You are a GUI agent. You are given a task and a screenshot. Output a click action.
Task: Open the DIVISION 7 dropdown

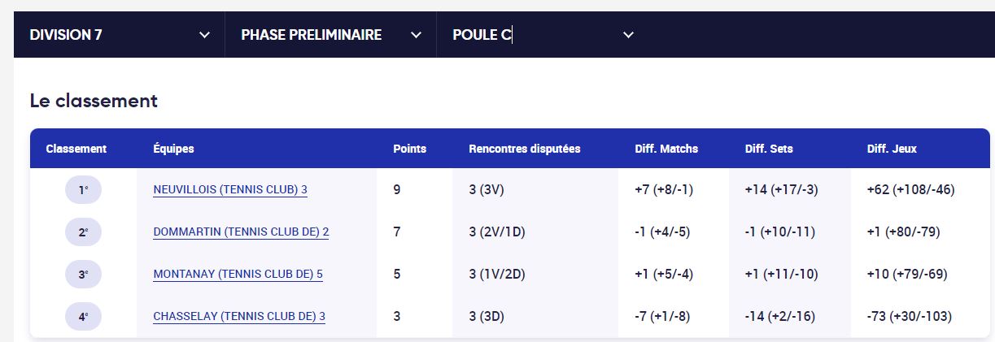[x=120, y=35]
